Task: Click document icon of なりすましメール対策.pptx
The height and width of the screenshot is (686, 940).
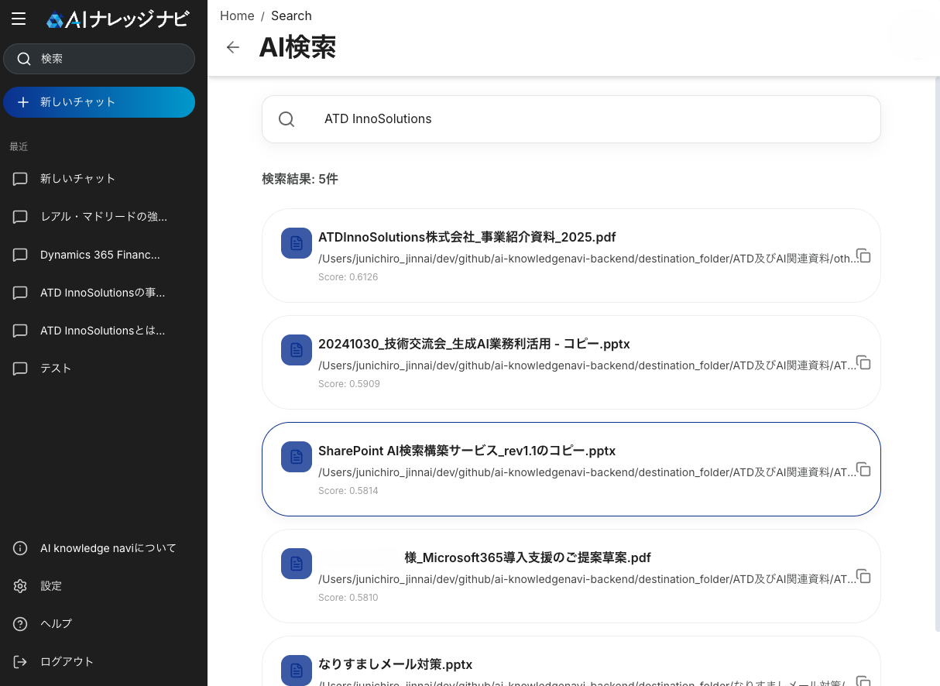Action: 296,670
